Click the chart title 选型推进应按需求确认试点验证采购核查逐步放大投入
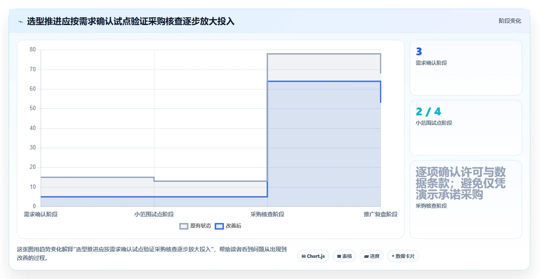The image size is (539, 279). click(131, 21)
